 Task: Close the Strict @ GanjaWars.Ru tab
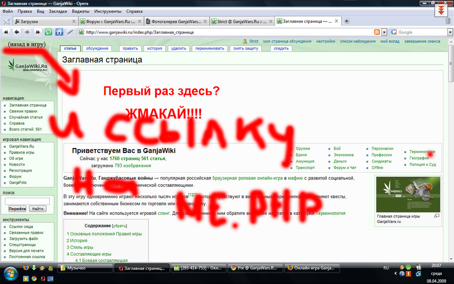[271, 22]
